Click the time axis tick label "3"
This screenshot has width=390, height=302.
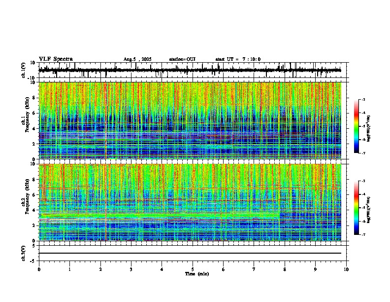coord(131,269)
